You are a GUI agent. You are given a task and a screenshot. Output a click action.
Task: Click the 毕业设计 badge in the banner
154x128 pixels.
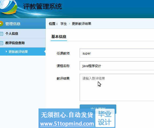click(x=105, y=118)
